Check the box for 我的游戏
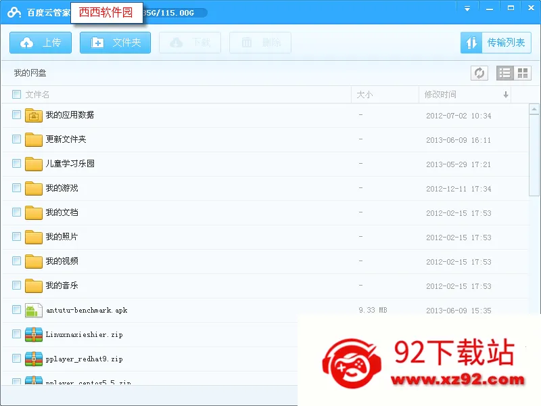The image size is (541, 406). 16,188
